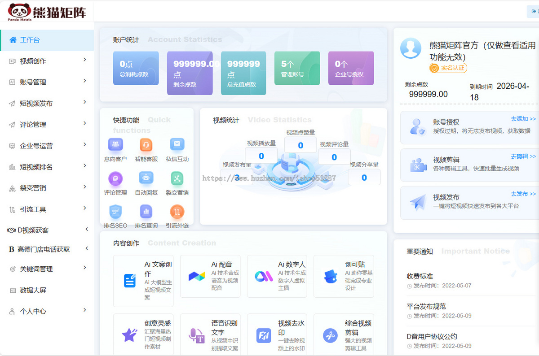Click the 视频评论量 value box

pyautogui.click(x=334, y=157)
